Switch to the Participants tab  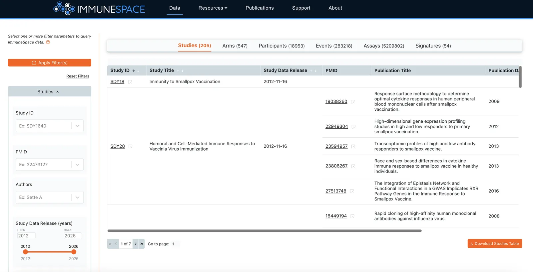coord(281,46)
